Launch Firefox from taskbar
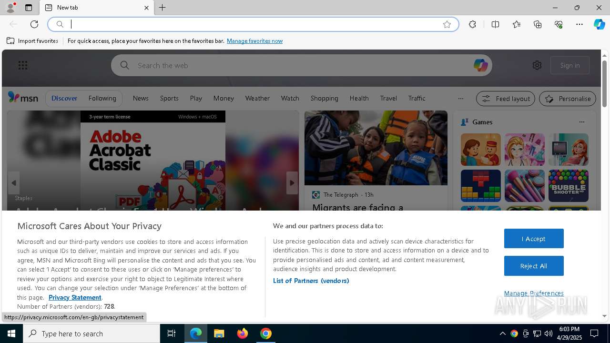This screenshot has height=343, width=610. (243, 333)
